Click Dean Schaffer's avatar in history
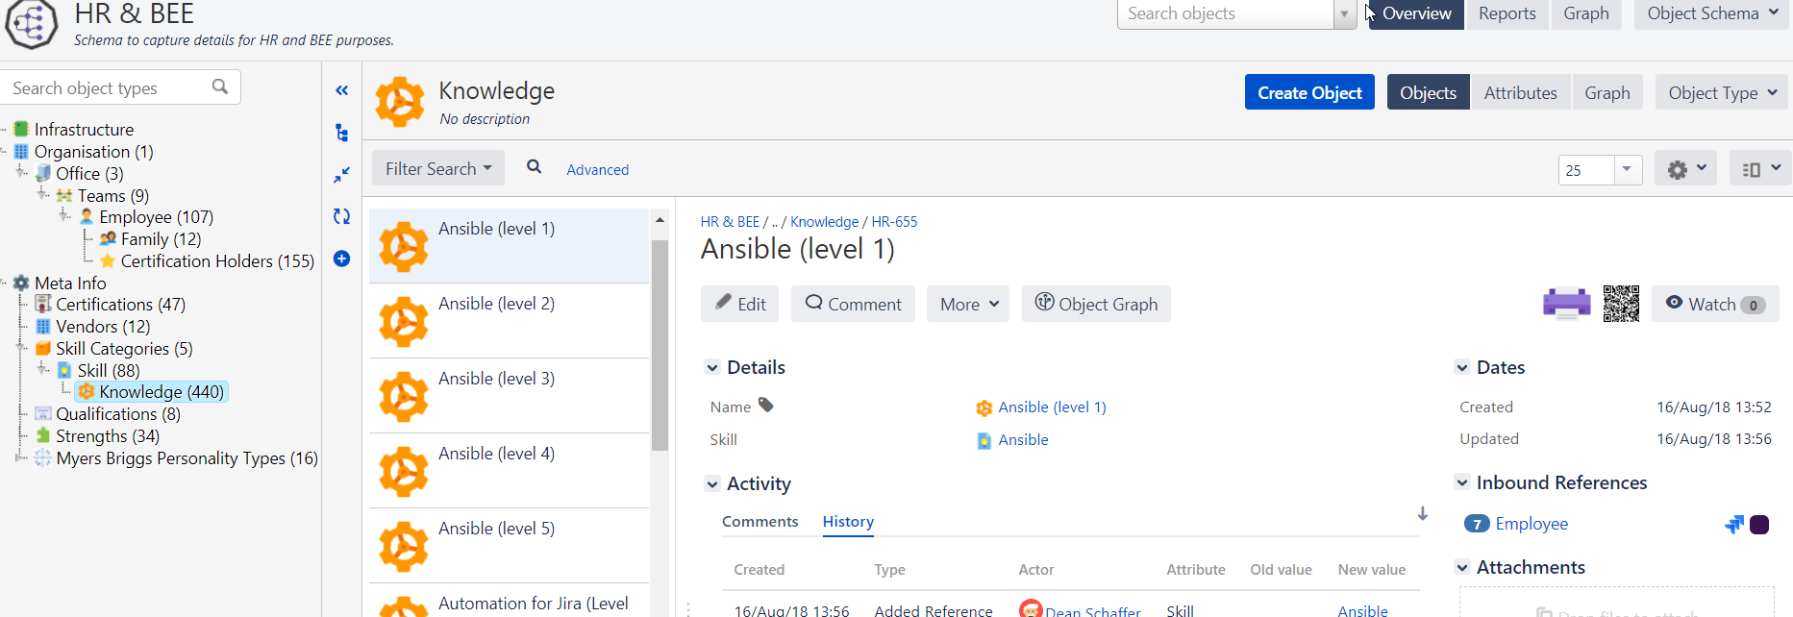1793x617 pixels. point(1031,609)
